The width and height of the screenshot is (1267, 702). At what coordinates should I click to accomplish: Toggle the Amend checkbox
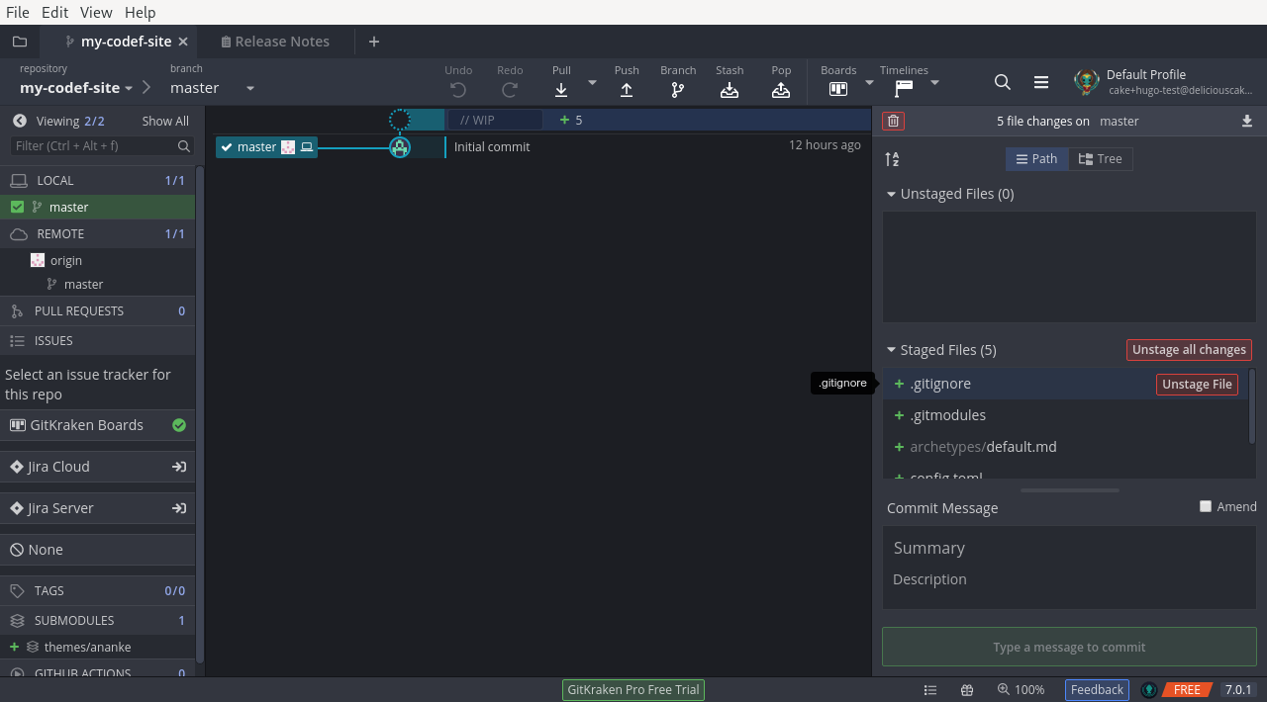click(x=1206, y=506)
